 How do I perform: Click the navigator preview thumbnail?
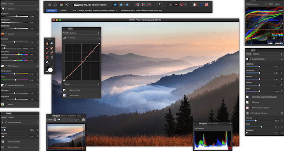pos(66,136)
